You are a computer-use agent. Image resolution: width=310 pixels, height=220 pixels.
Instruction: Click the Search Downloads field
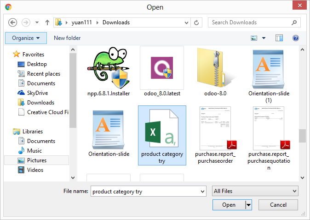pyautogui.click(x=254, y=22)
